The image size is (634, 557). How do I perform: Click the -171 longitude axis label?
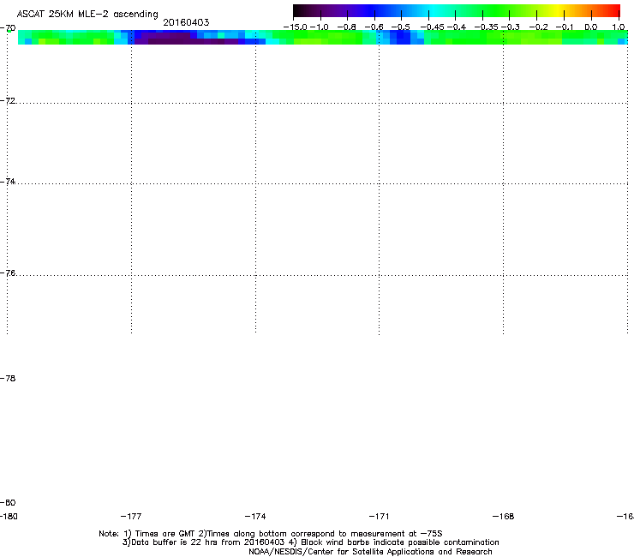tap(379, 516)
